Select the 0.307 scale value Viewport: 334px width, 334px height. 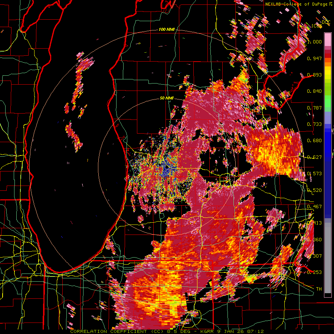click(x=314, y=256)
